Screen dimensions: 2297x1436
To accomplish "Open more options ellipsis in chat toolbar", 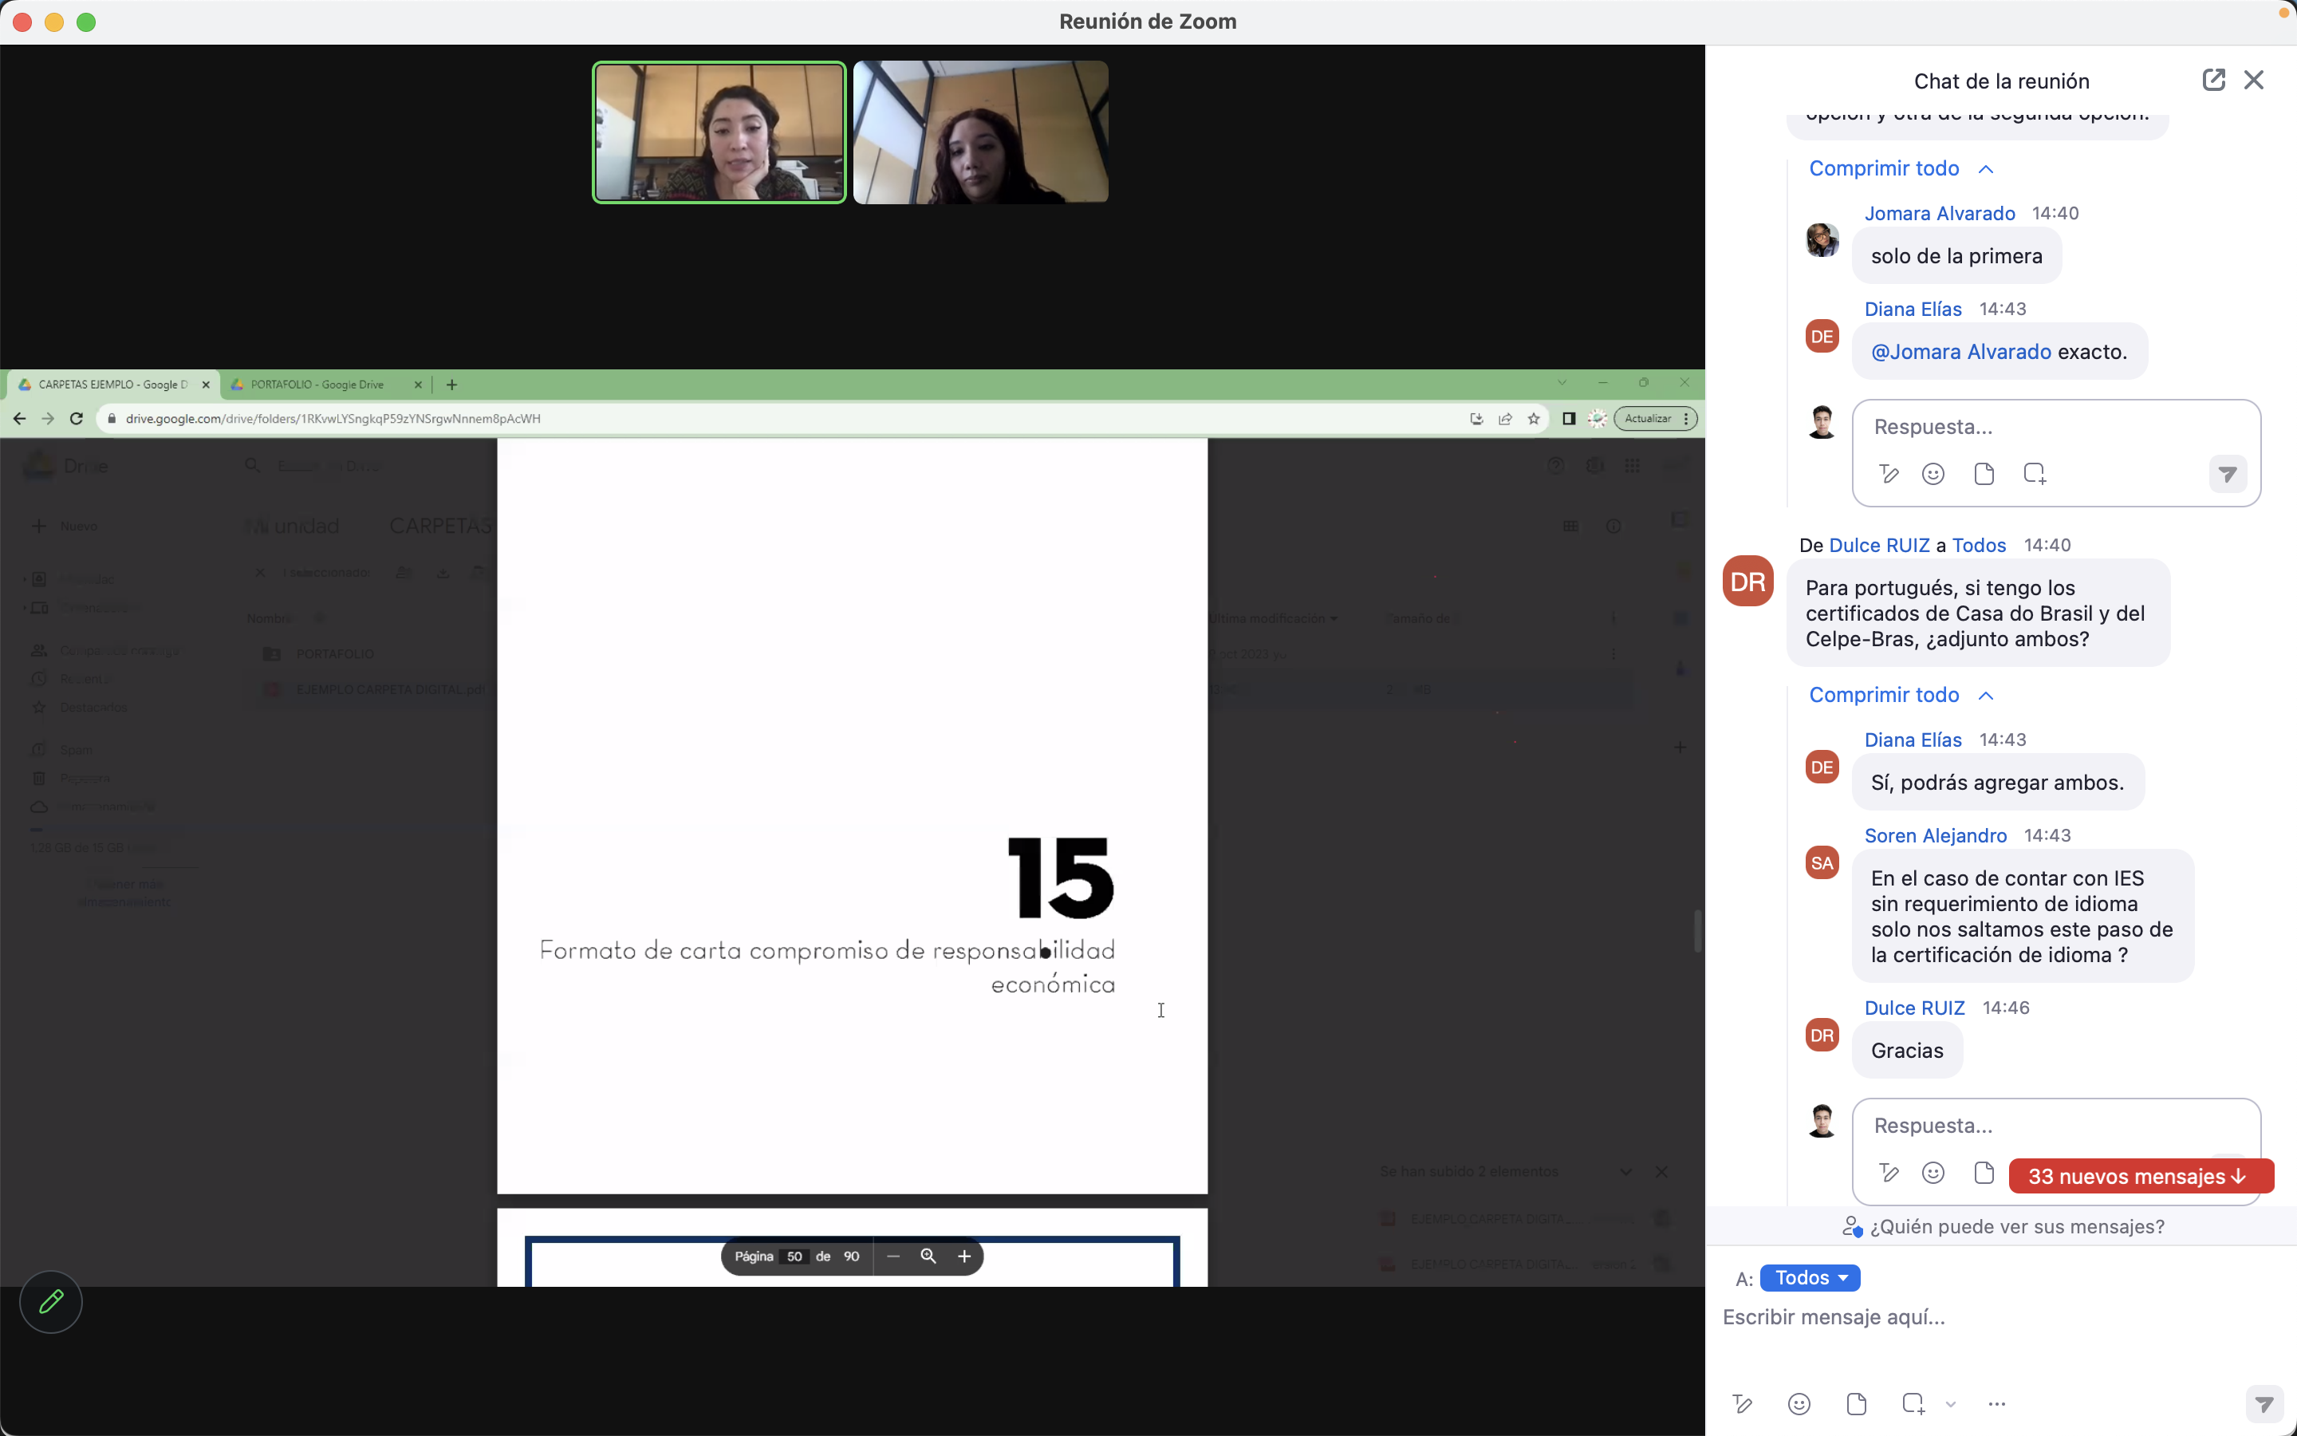I will (x=1996, y=1404).
